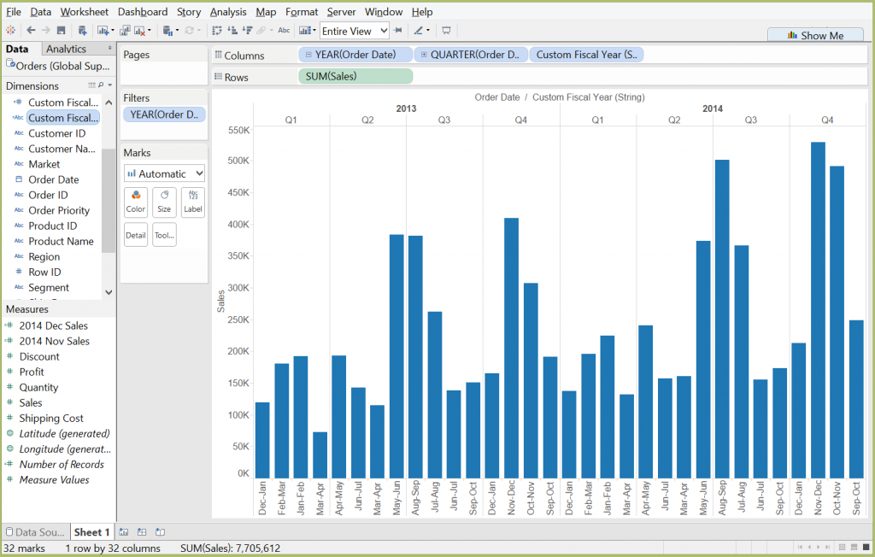Click the Dimensions view options grid icon
The image size is (875, 557).
click(91, 85)
